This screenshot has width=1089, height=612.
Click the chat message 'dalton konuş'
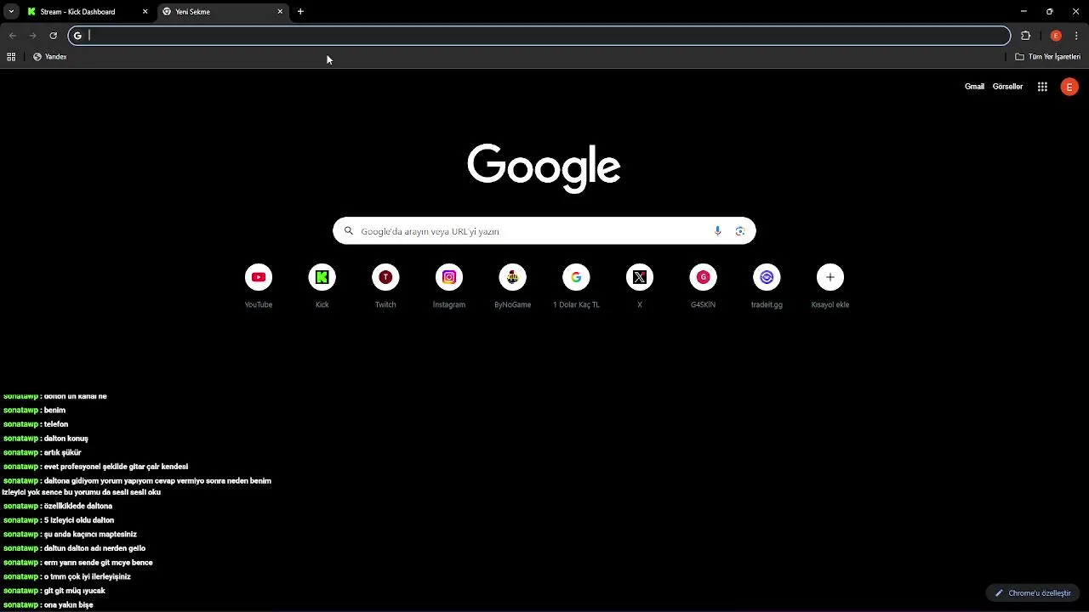pos(66,439)
